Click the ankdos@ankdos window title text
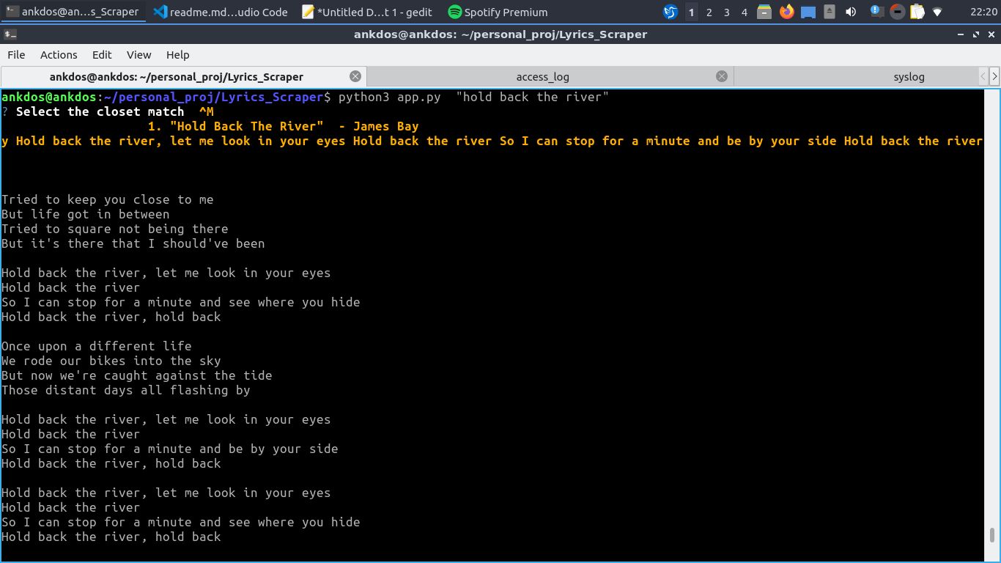 click(x=500, y=34)
